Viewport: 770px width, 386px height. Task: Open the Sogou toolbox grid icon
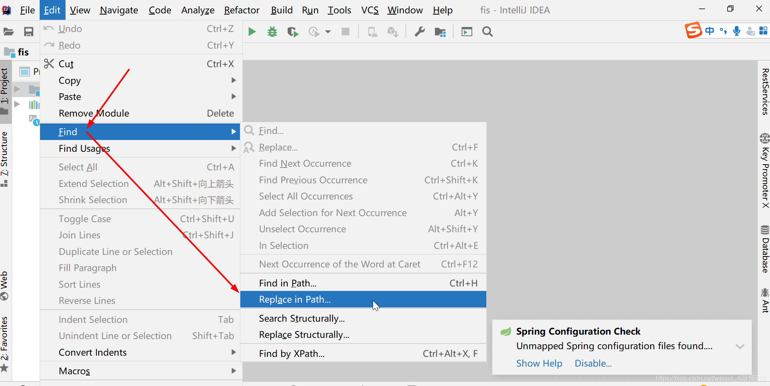763,31
